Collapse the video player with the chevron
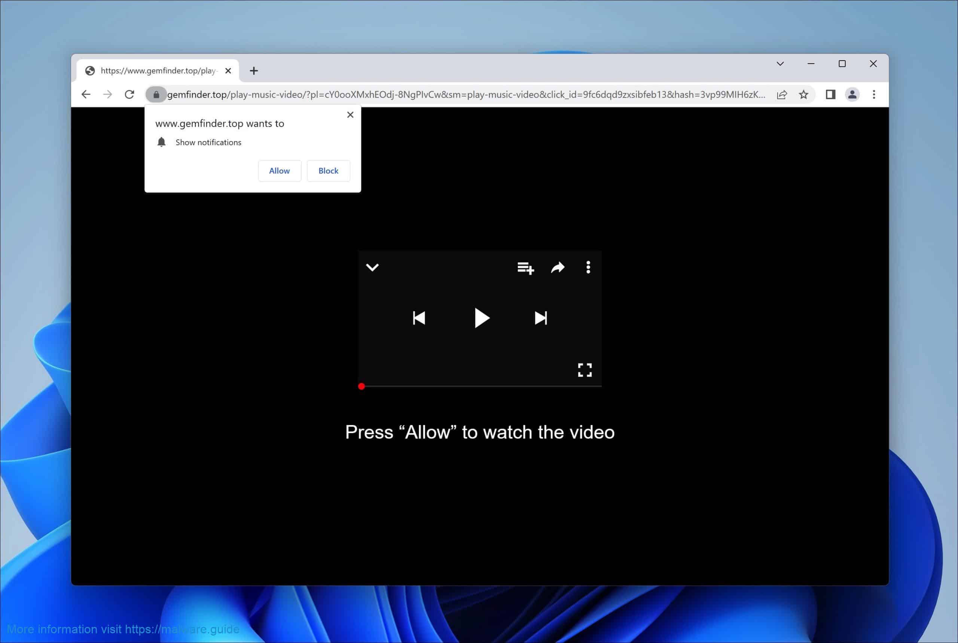 372,267
